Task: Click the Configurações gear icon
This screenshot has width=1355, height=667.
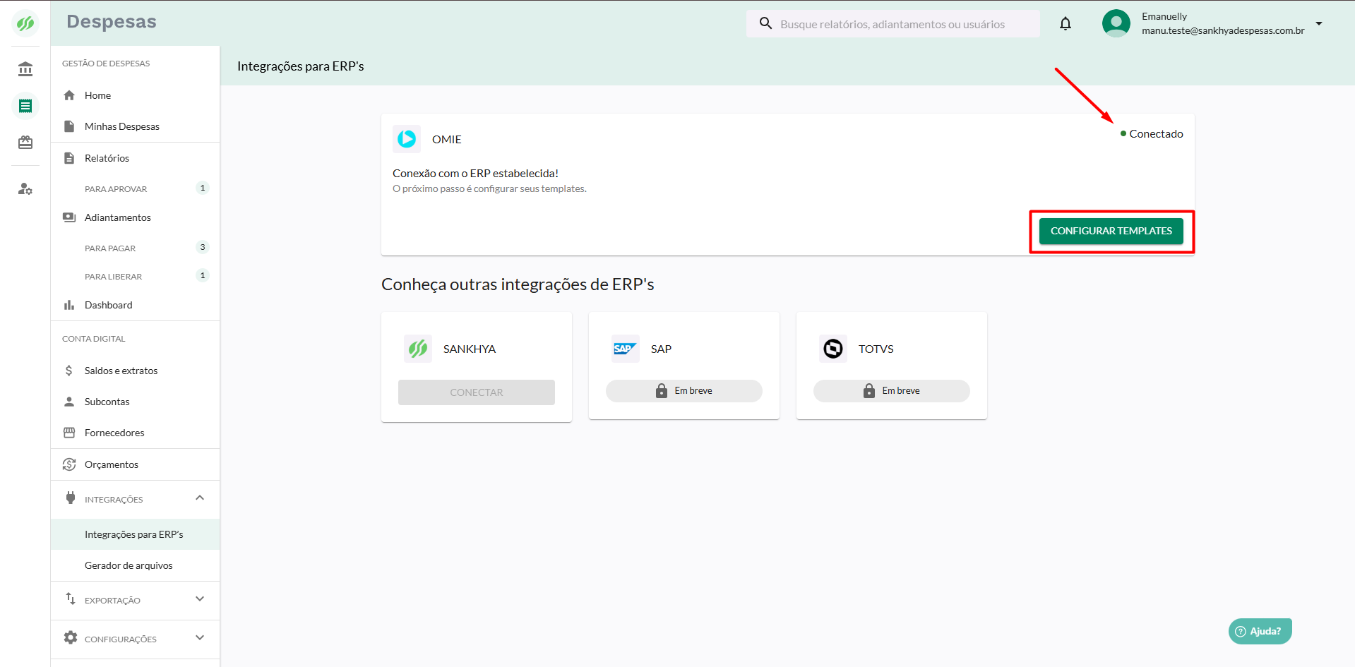Action: click(71, 638)
